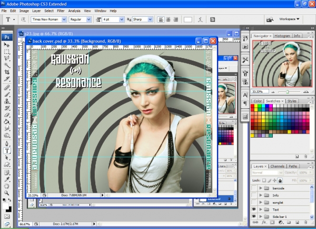This screenshot has height=229, width=316.
Task: Select the Eraser tool
Action: pyautogui.click(x=7, y=115)
